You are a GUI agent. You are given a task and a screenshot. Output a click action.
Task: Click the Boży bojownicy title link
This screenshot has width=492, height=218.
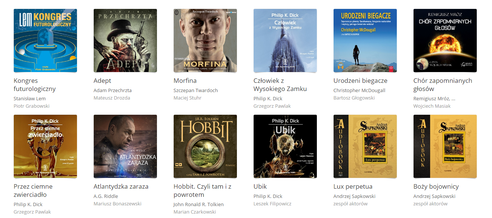point(436,186)
